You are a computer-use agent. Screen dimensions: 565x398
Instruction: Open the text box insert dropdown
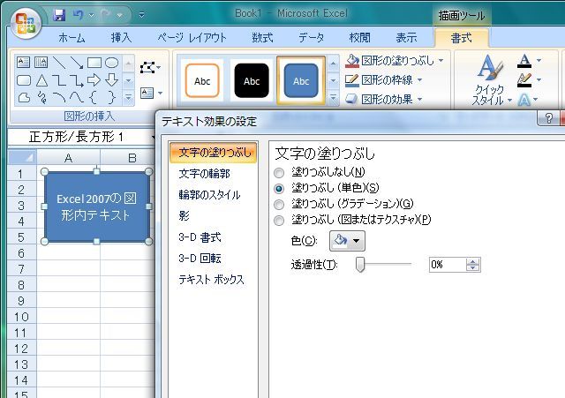[151, 93]
